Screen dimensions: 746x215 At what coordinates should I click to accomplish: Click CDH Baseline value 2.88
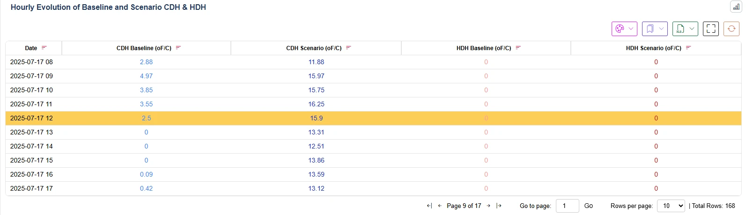146,62
